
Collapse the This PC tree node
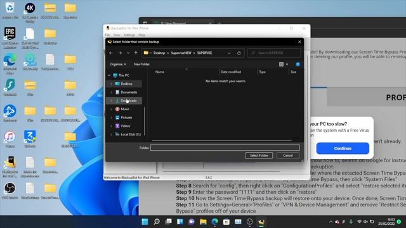(109, 75)
